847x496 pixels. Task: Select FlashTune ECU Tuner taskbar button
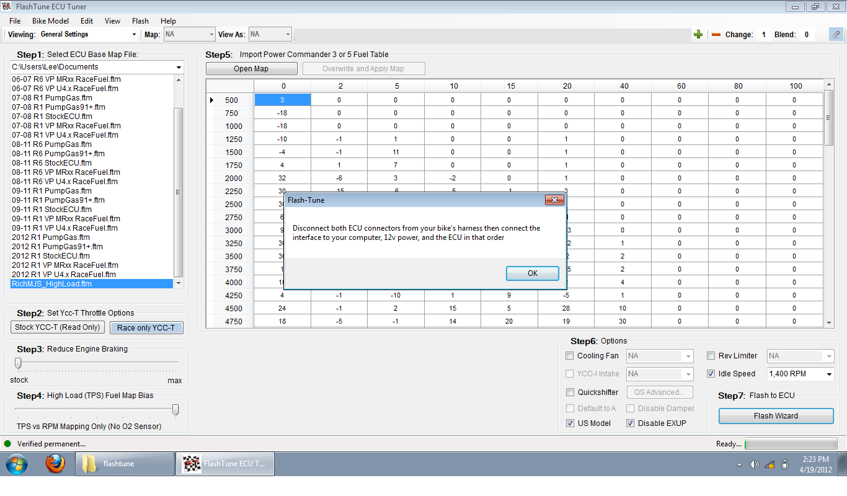pos(225,463)
